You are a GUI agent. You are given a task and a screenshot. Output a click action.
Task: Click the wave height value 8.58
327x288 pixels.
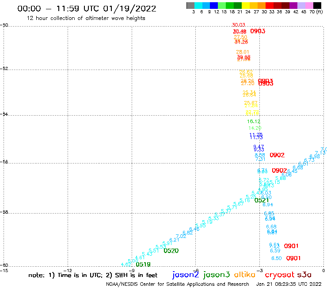coord(260,155)
